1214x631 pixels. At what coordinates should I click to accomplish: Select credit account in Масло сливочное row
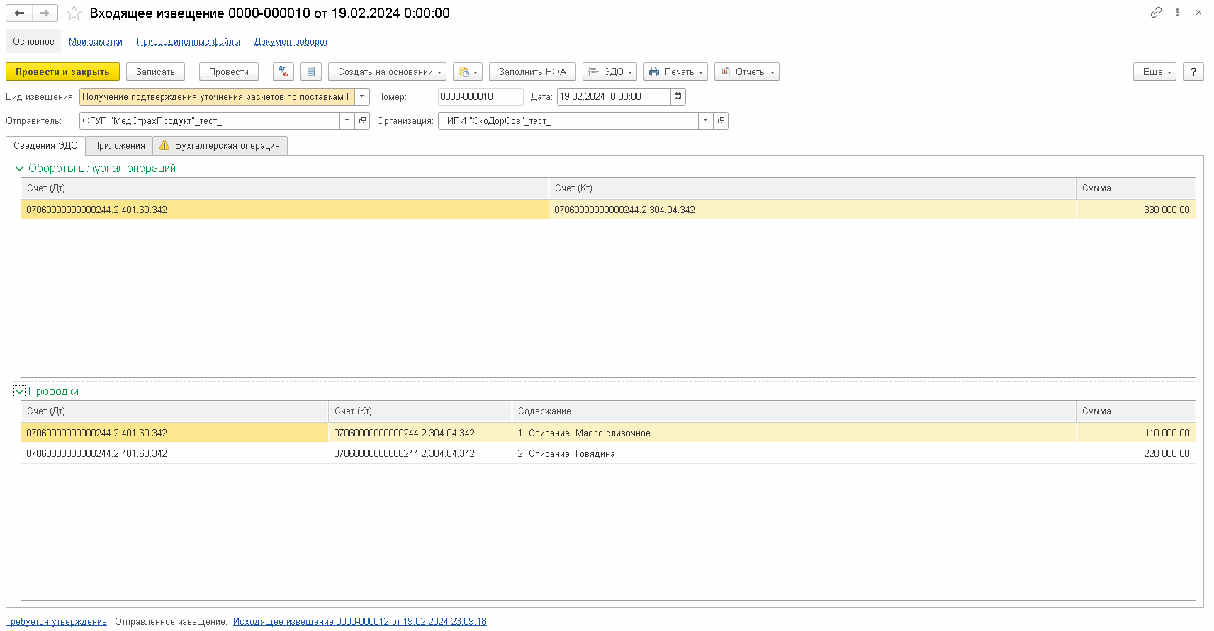420,433
